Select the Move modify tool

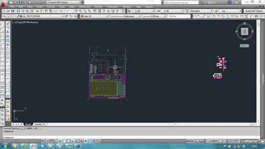pos(8,45)
